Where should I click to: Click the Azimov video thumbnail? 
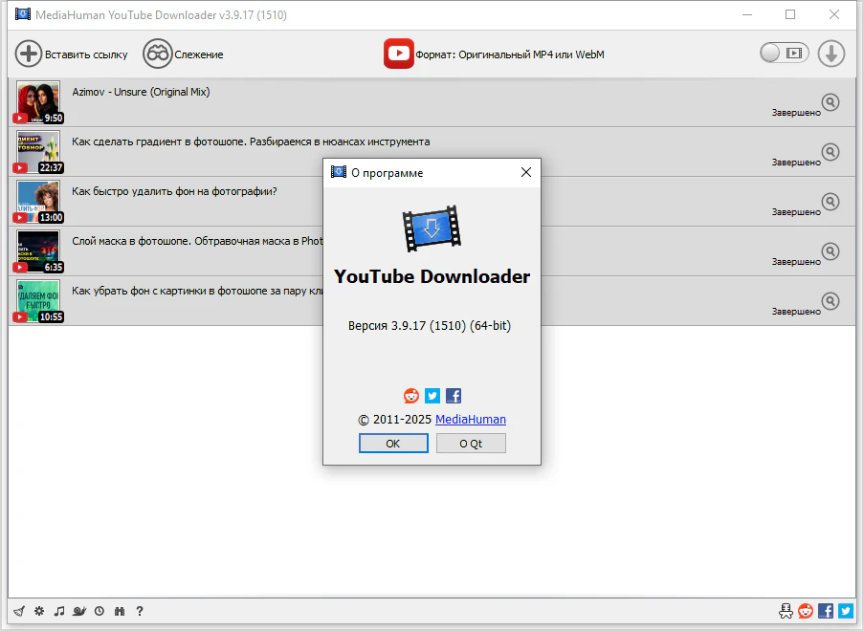(x=38, y=102)
